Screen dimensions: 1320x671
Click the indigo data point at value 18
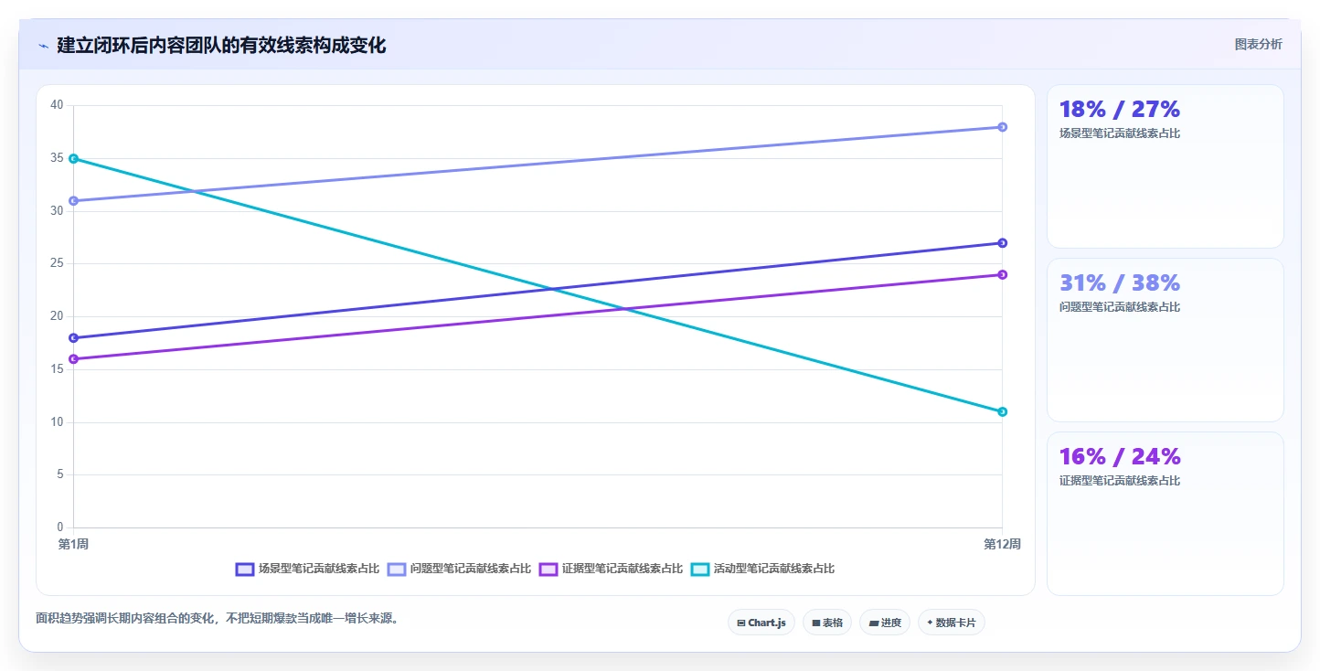click(73, 337)
